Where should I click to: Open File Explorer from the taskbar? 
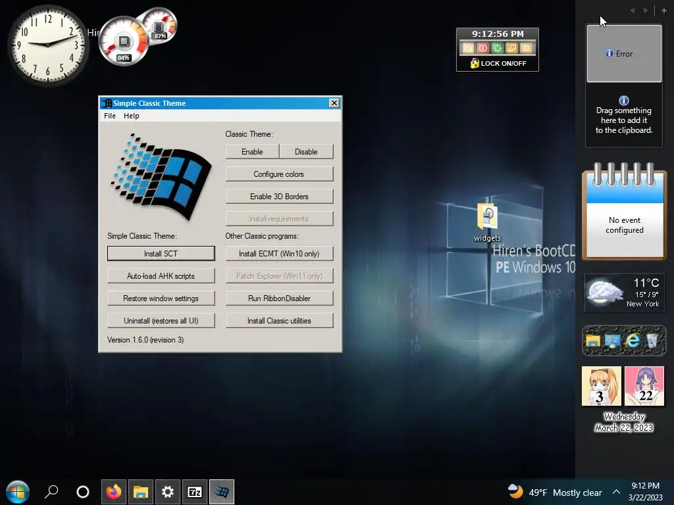(x=141, y=492)
